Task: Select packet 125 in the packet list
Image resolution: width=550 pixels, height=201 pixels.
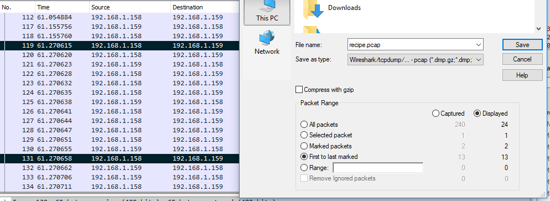Action: (x=120, y=102)
